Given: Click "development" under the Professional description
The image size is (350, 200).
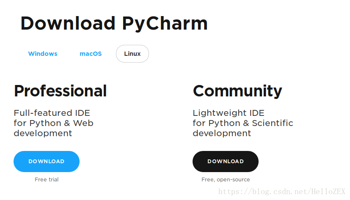Looking at the screenshot, I should (43, 133).
